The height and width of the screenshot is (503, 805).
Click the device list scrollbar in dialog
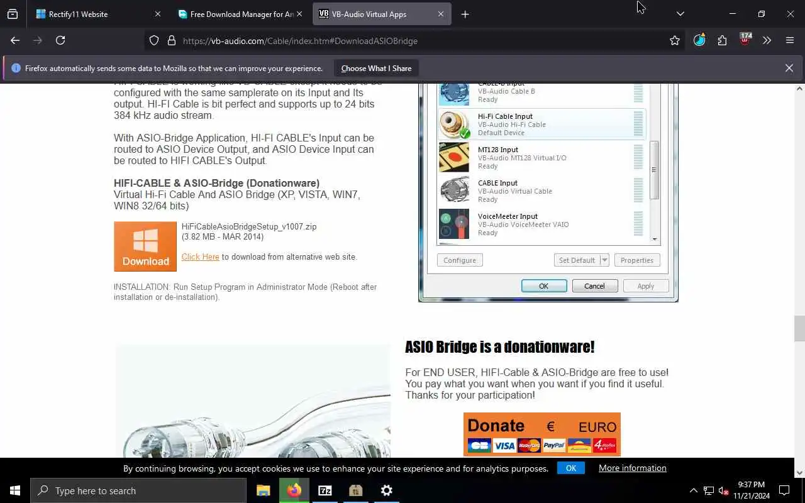click(x=655, y=170)
